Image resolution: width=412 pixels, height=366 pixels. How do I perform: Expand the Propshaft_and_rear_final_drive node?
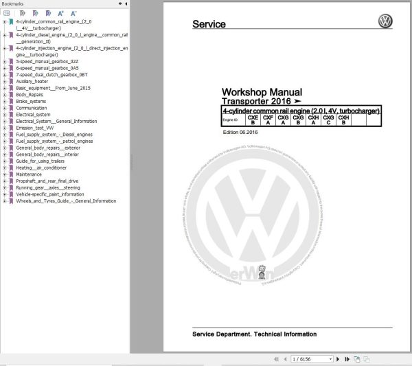point(4,181)
